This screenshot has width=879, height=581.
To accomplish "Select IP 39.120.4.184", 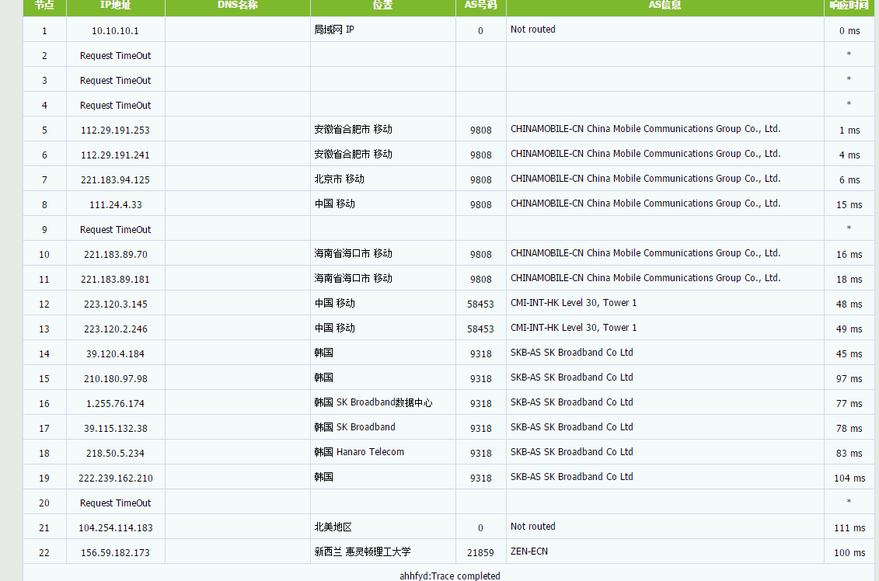I will tap(115, 353).
